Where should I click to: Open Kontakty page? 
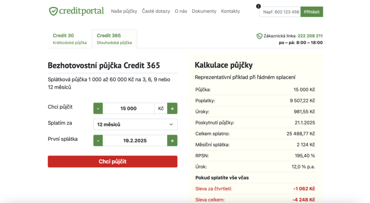230,11
